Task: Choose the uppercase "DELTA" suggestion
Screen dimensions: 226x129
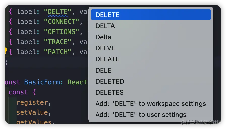Action: [105, 26]
